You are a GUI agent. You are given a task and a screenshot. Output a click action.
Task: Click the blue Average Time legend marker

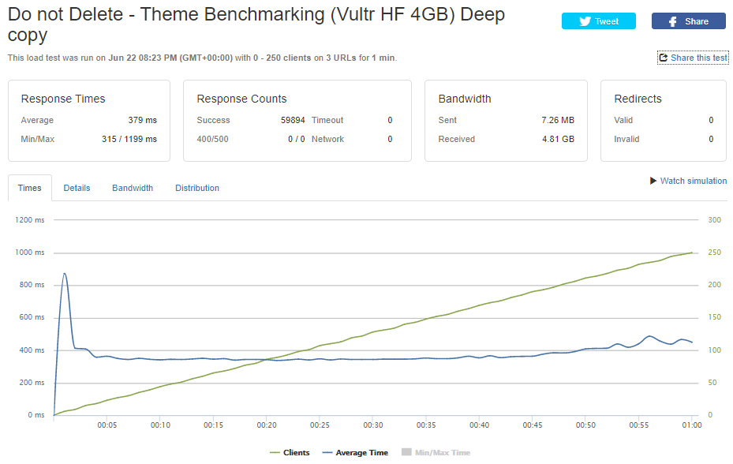327,452
